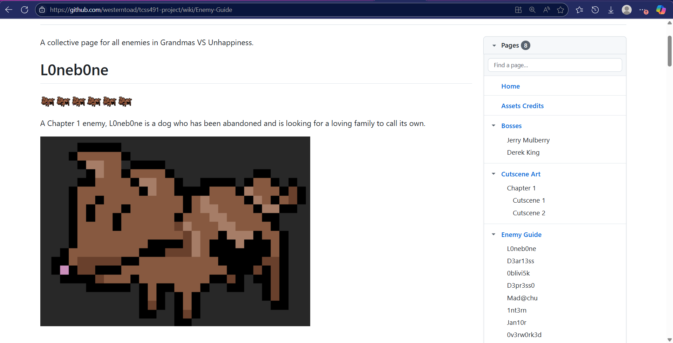
Task: Open the split screen/apps icon in address bar
Action: click(x=518, y=10)
